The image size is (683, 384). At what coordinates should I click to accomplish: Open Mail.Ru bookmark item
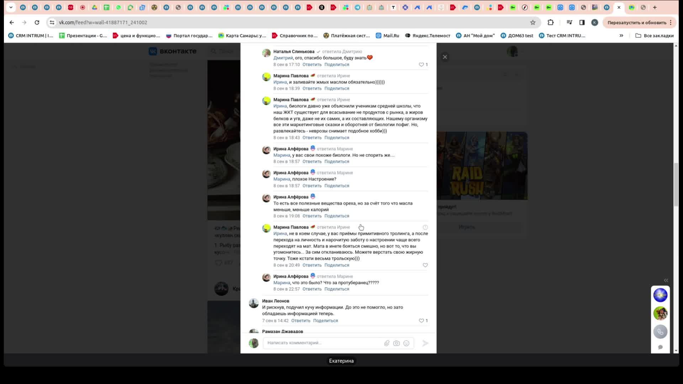tap(388, 36)
